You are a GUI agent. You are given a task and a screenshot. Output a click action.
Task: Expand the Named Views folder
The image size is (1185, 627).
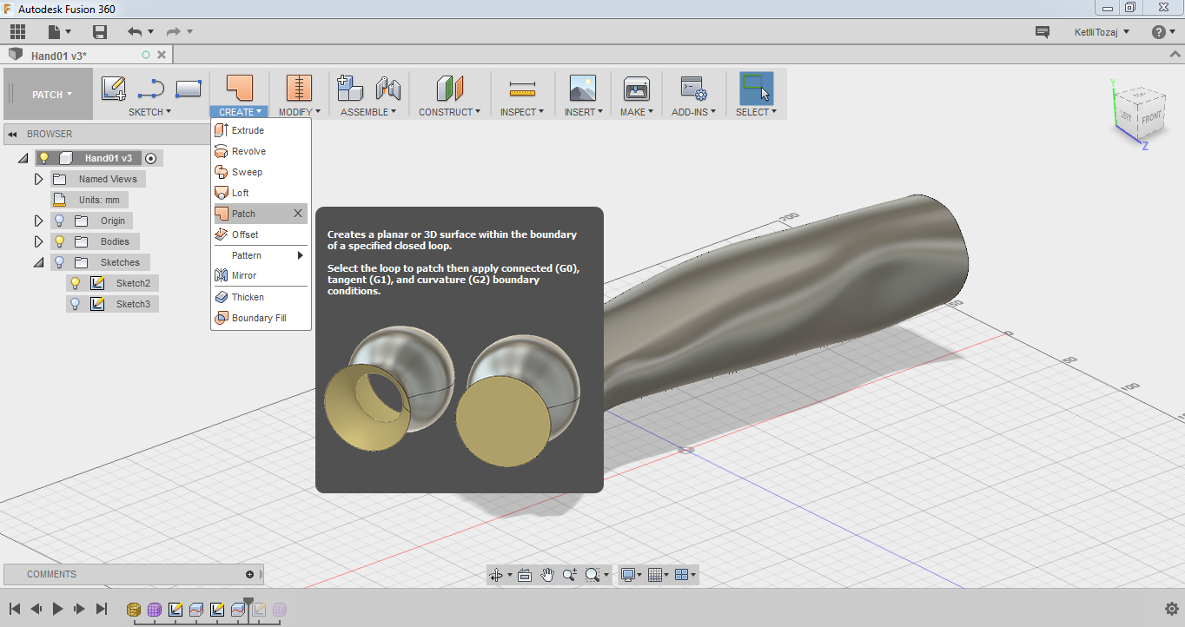click(x=38, y=179)
